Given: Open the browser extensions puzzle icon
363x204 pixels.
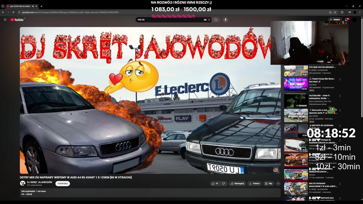Looking at the screenshot, I should [x=342, y=12].
